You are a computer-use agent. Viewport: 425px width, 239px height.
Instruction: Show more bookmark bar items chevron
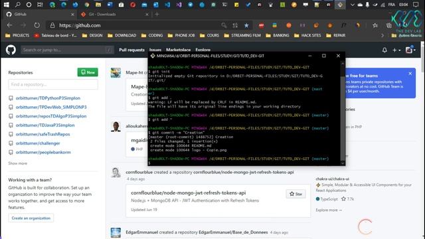point(382,35)
